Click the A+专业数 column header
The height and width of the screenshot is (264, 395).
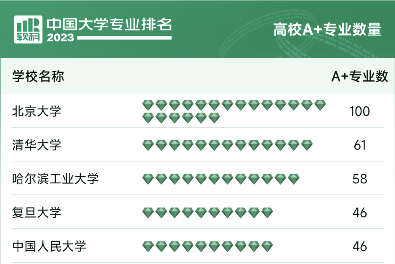pyautogui.click(x=359, y=77)
